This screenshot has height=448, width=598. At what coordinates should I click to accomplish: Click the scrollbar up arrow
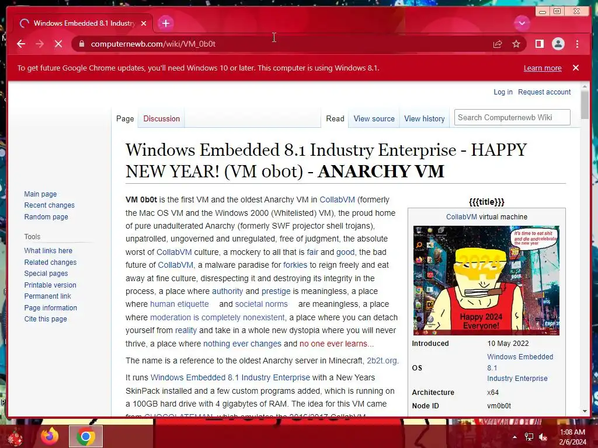coord(585,87)
